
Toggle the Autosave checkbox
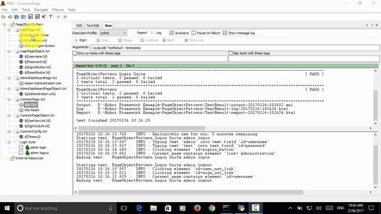(x=171, y=33)
